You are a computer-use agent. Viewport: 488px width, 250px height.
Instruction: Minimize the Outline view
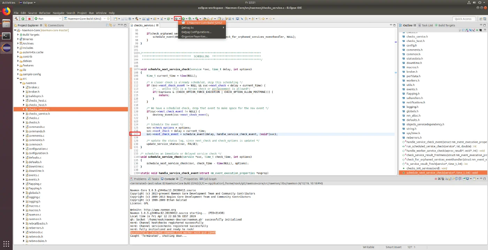481,25
